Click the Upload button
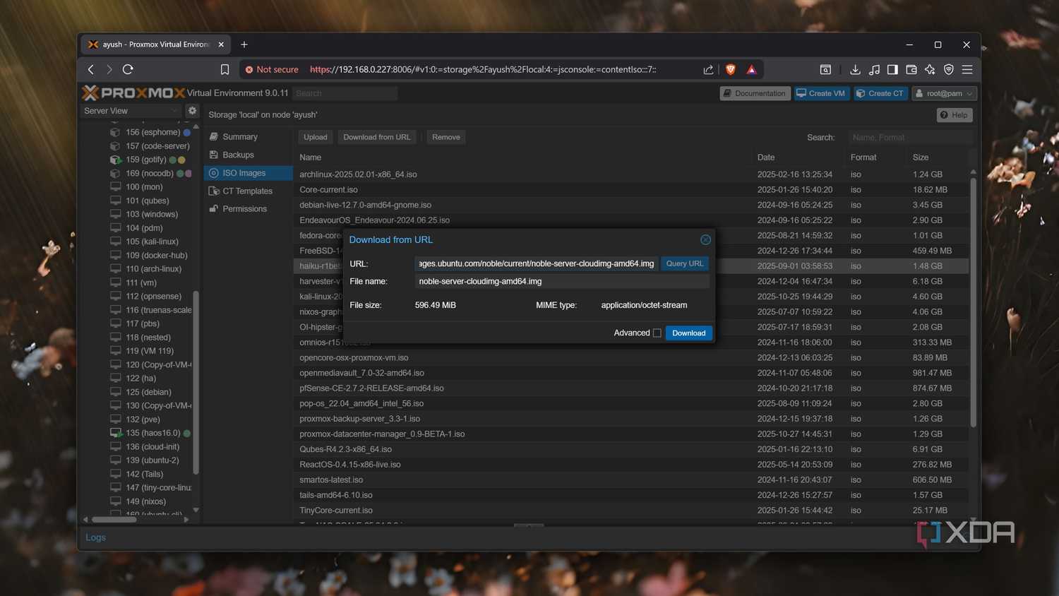1059x596 pixels. coord(316,137)
